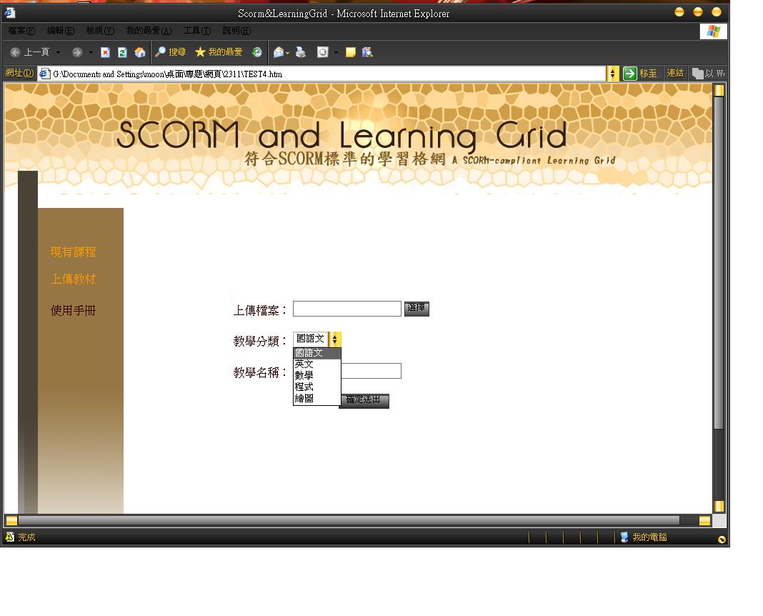Pick 程式 option in the dropdown
The image size is (763, 616).
[x=304, y=387]
